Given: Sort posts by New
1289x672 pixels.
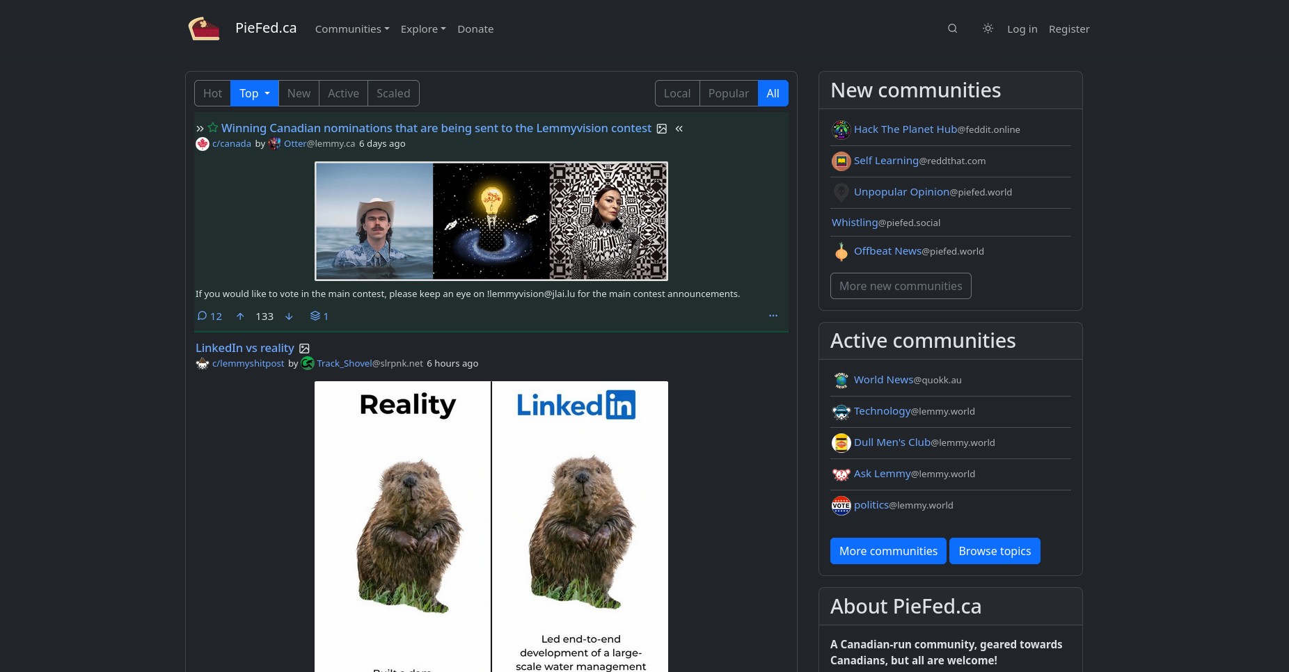Looking at the screenshot, I should coord(299,93).
